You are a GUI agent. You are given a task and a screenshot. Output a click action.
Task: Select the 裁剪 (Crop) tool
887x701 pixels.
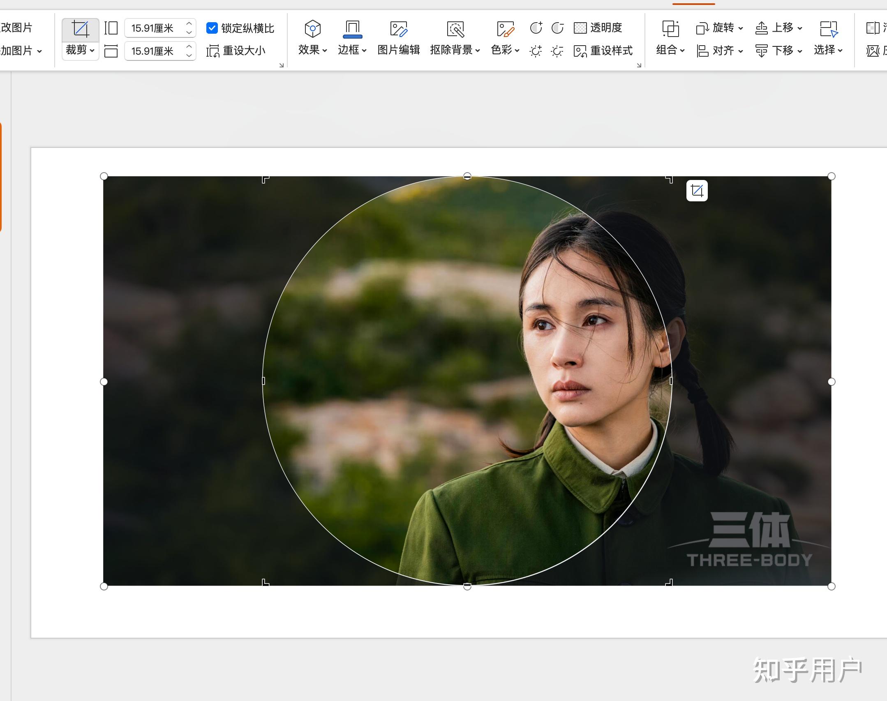(x=81, y=29)
